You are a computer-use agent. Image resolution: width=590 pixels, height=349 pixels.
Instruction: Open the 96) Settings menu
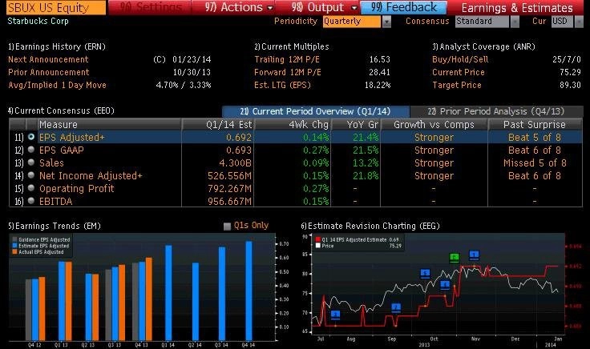(150, 7)
